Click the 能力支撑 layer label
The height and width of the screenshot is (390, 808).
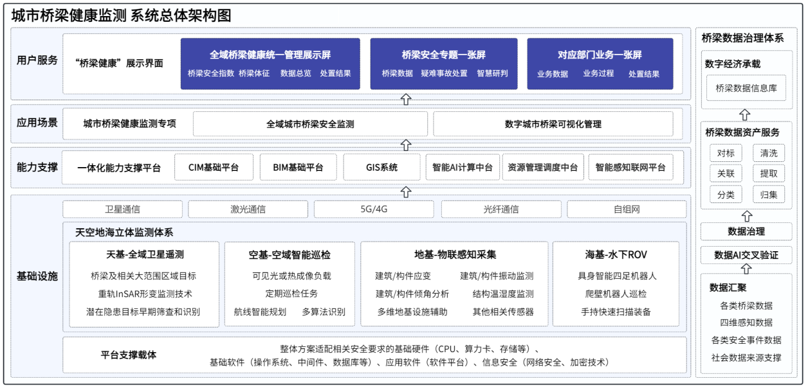(37, 167)
